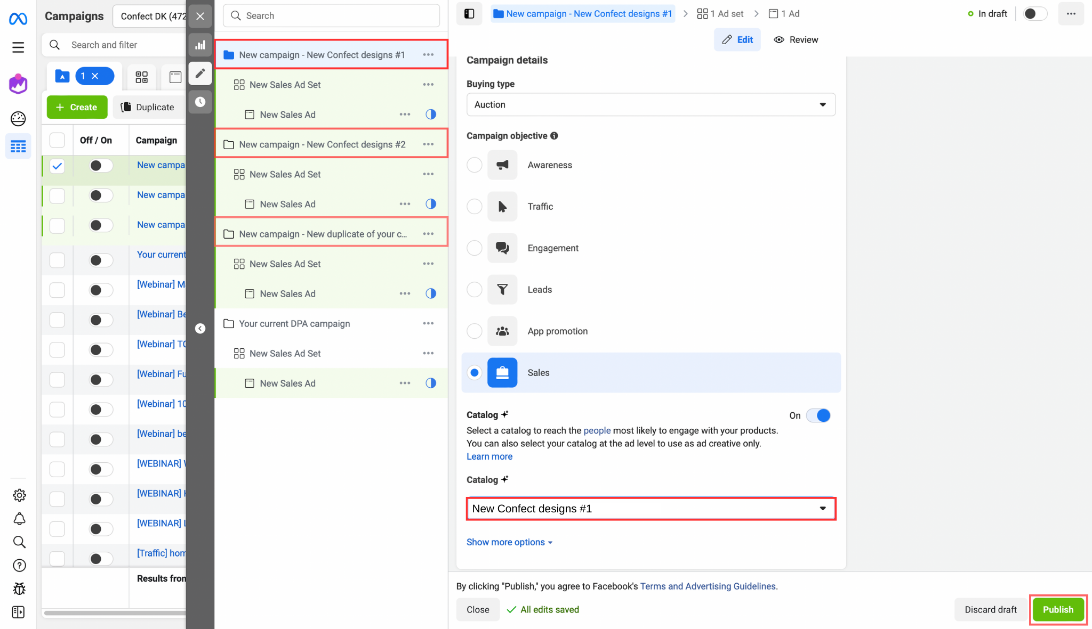1092x629 pixels.
Task: Select Your current DPA campaign folder
Action: pos(331,323)
